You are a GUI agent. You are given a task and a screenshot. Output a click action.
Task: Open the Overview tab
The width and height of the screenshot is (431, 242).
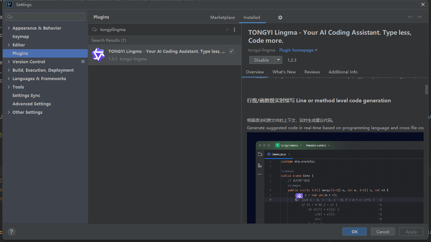pos(255,72)
